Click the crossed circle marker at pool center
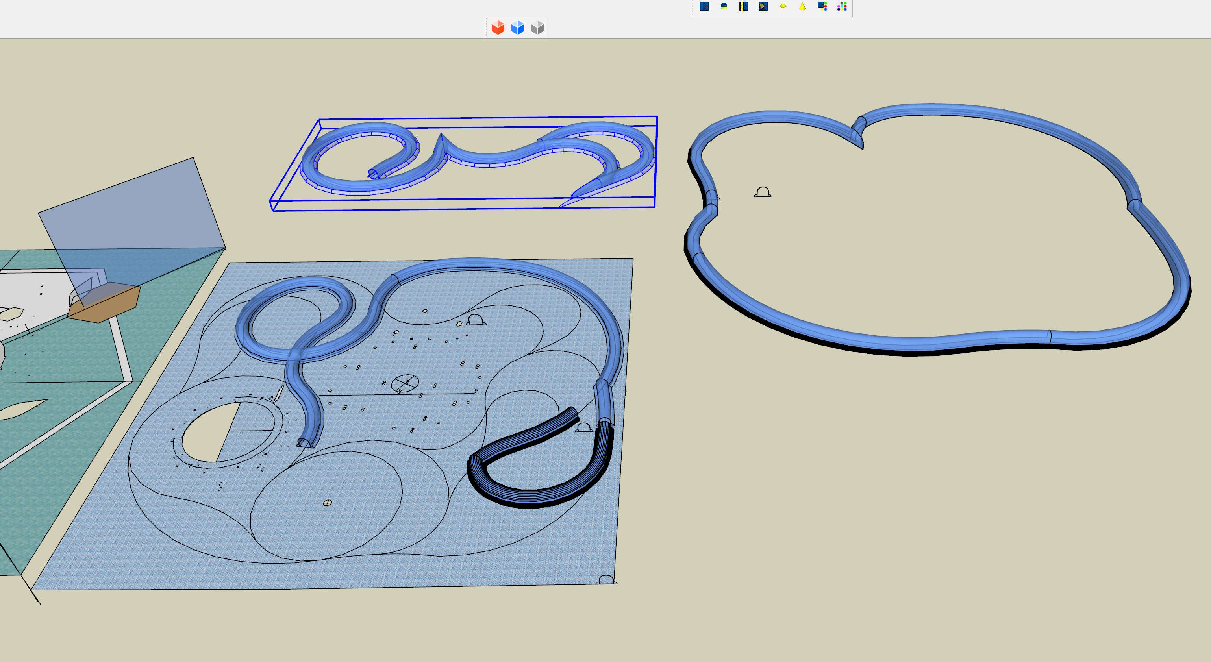The image size is (1211, 662). point(405,383)
